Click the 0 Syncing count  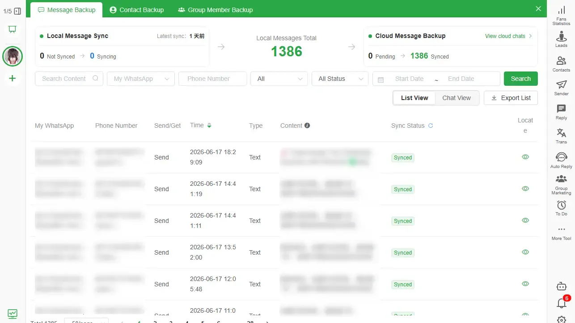click(x=92, y=56)
